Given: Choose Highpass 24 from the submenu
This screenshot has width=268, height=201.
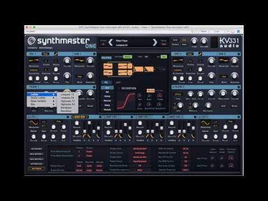Looking at the screenshot, I should tap(68, 104).
